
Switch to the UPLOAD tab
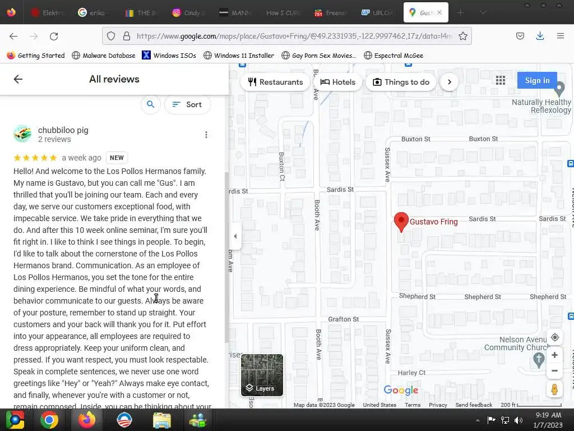(x=377, y=13)
